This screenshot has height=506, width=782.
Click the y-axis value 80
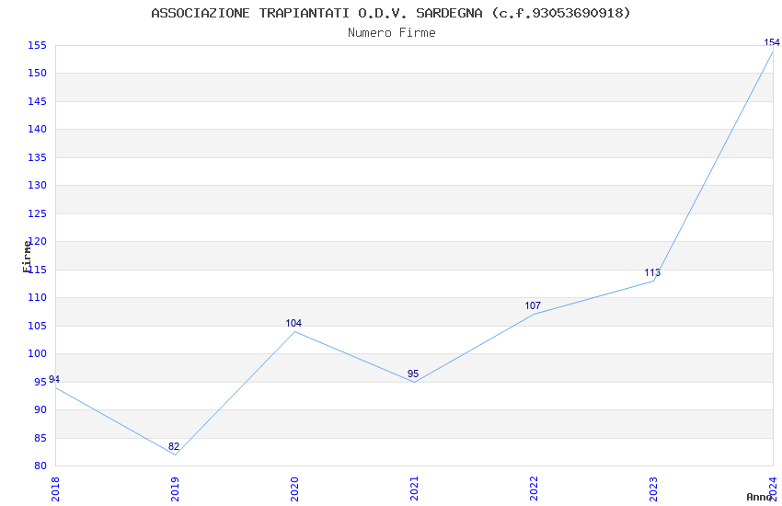point(40,466)
